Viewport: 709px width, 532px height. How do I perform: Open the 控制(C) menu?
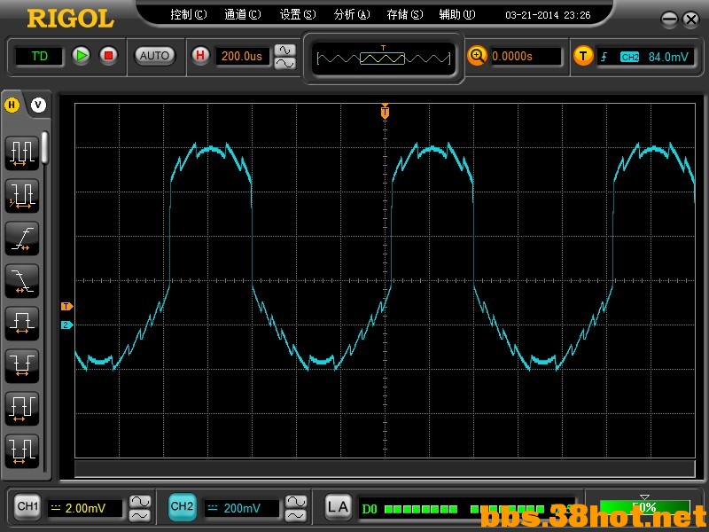pyautogui.click(x=189, y=15)
